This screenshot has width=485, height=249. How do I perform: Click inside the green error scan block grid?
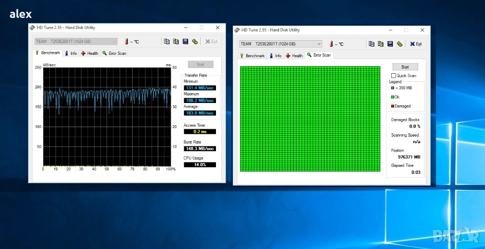310,118
